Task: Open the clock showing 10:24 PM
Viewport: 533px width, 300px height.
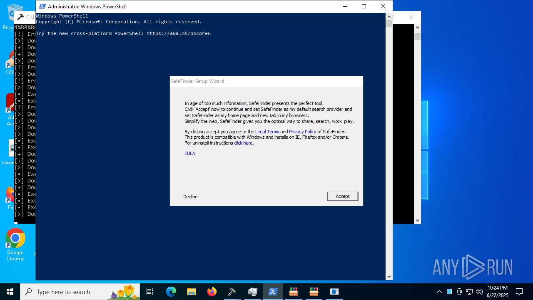Action: point(497,292)
